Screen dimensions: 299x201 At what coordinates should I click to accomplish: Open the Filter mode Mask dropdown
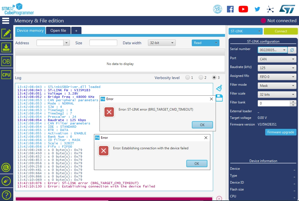(277, 86)
